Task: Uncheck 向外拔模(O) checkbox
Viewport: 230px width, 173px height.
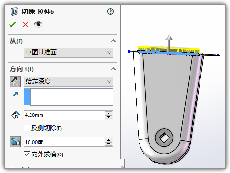Action: click(27, 154)
